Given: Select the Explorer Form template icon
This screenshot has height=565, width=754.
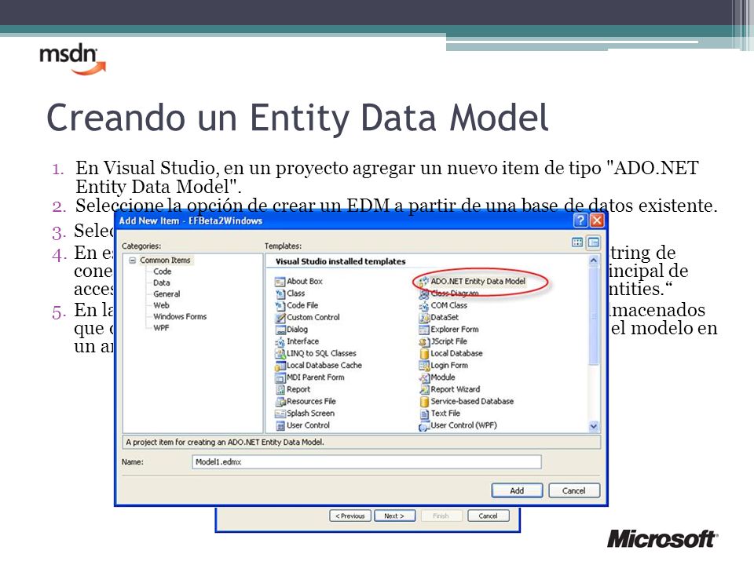Looking at the screenshot, I should tap(423, 330).
